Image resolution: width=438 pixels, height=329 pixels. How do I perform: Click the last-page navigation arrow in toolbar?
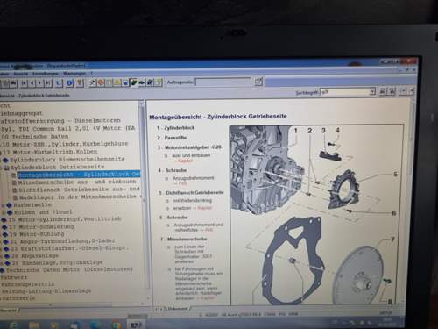point(48,83)
